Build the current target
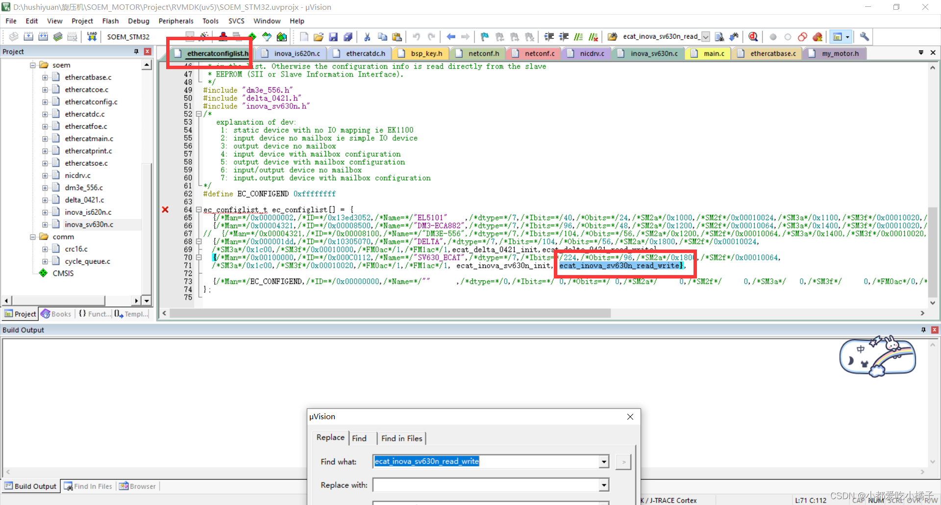941x505 pixels. coord(28,36)
